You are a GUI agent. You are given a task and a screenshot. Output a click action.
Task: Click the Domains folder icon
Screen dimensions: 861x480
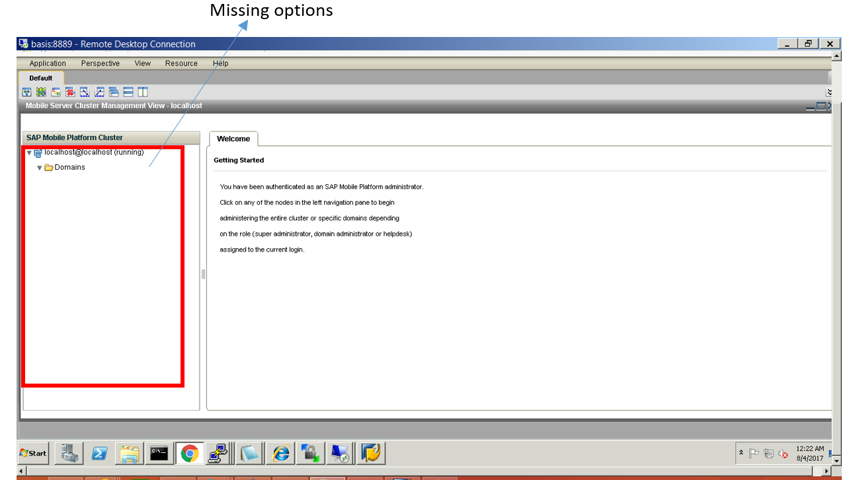point(49,168)
